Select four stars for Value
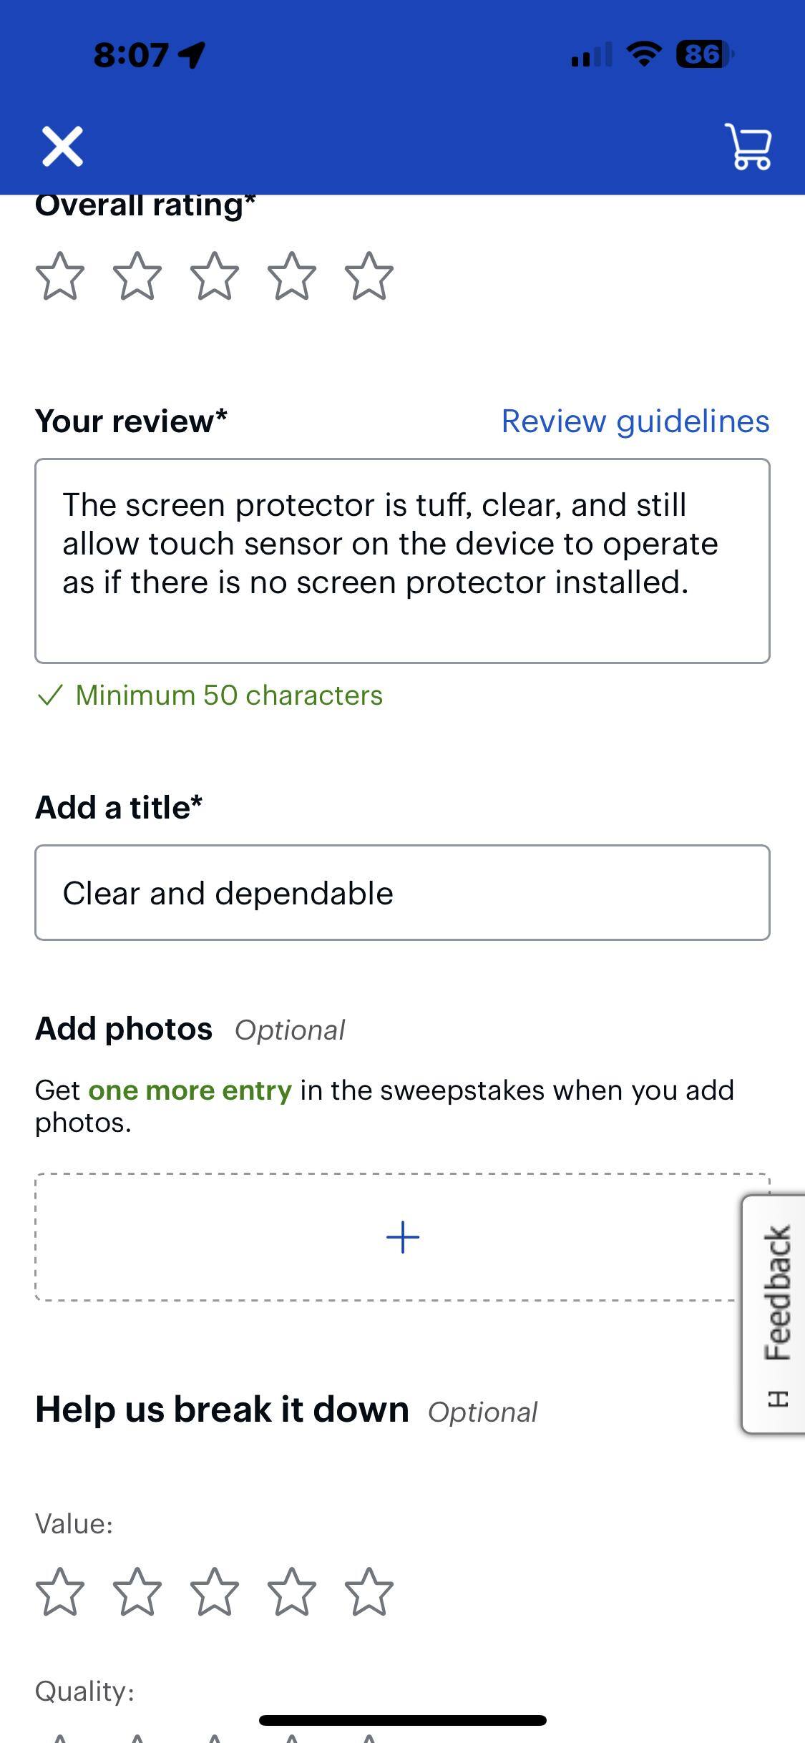The width and height of the screenshot is (805, 1743). click(292, 1593)
